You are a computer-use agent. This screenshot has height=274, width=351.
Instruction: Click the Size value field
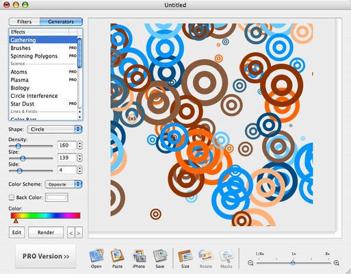click(x=67, y=158)
